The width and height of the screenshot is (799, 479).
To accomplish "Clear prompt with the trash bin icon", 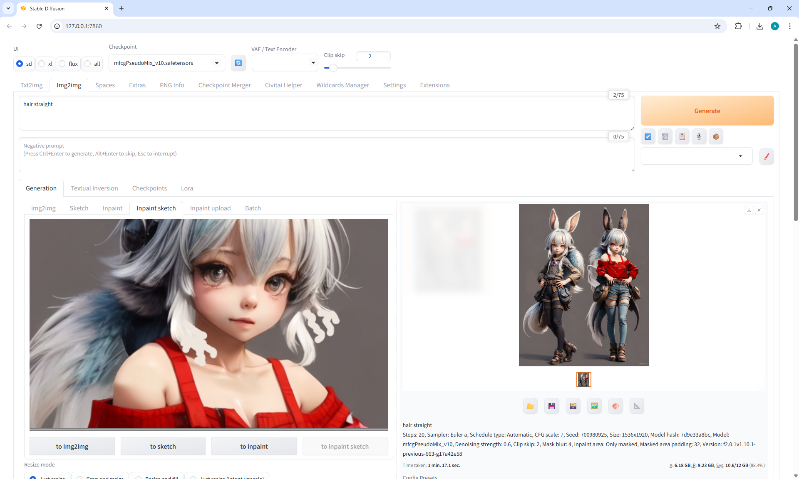I will click(x=665, y=136).
